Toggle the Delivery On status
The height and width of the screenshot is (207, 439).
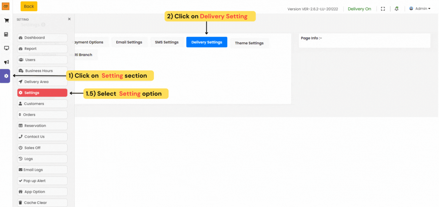(359, 9)
